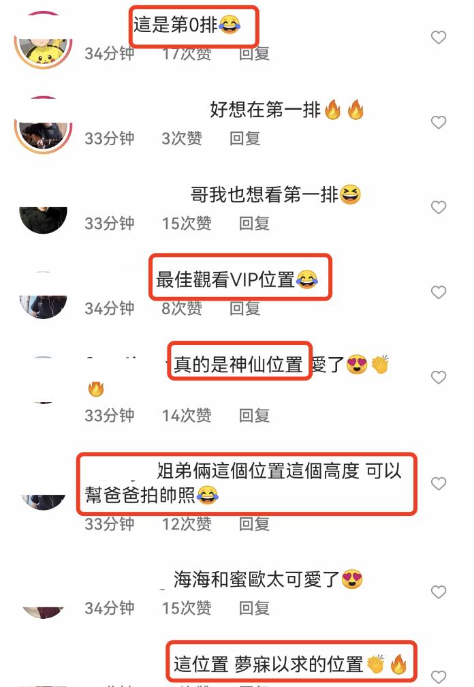View the 12次赞 likes list

pyautogui.click(x=187, y=524)
